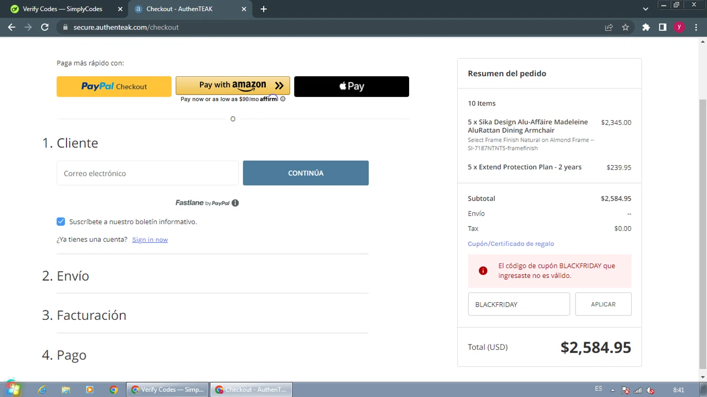Click the Subtotal $2,584.95 value

coord(616,199)
